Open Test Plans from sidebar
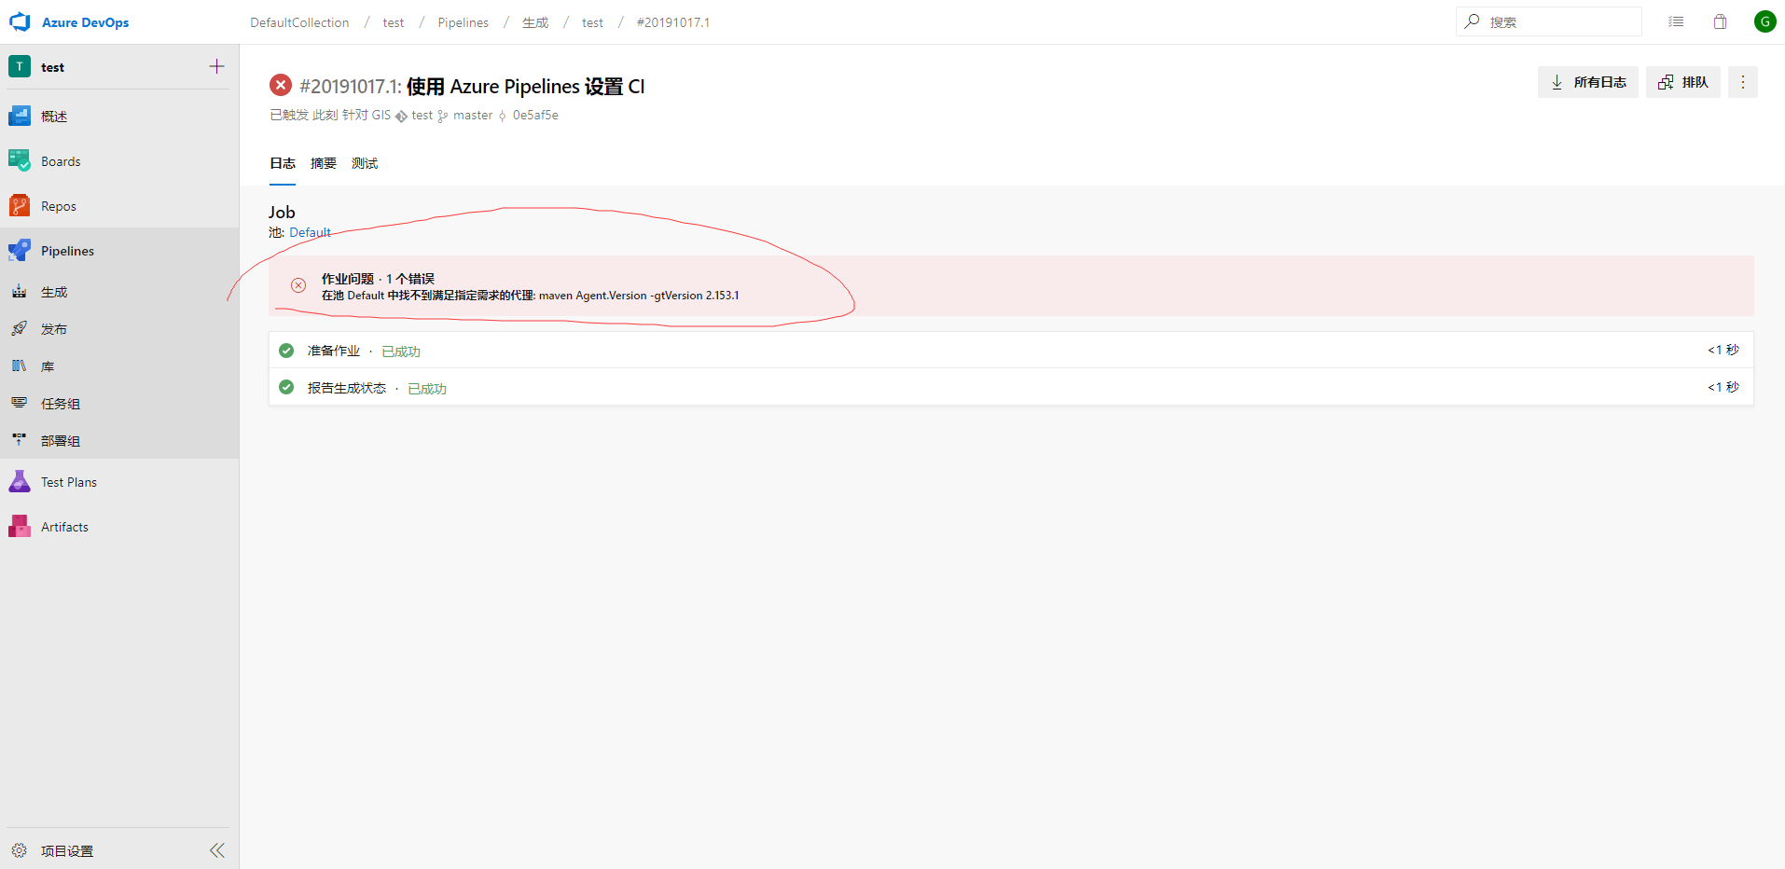This screenshot has height=869, width=1785. click(68, 482)
